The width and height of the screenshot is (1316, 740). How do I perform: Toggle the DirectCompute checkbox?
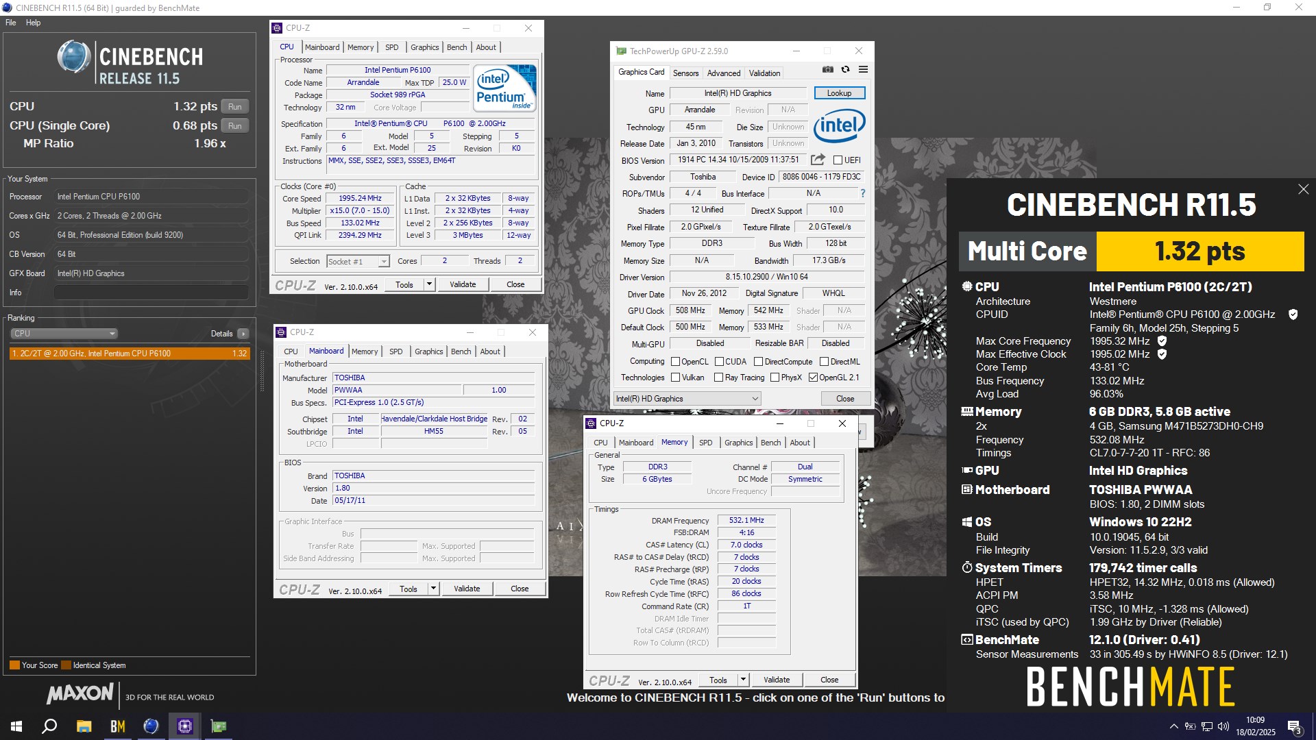758,362
